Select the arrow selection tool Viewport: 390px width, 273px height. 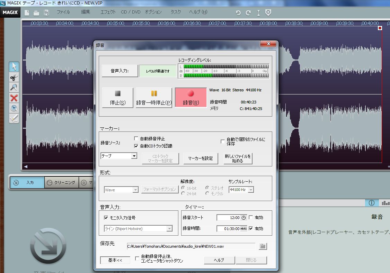click(x=14, y=66)
